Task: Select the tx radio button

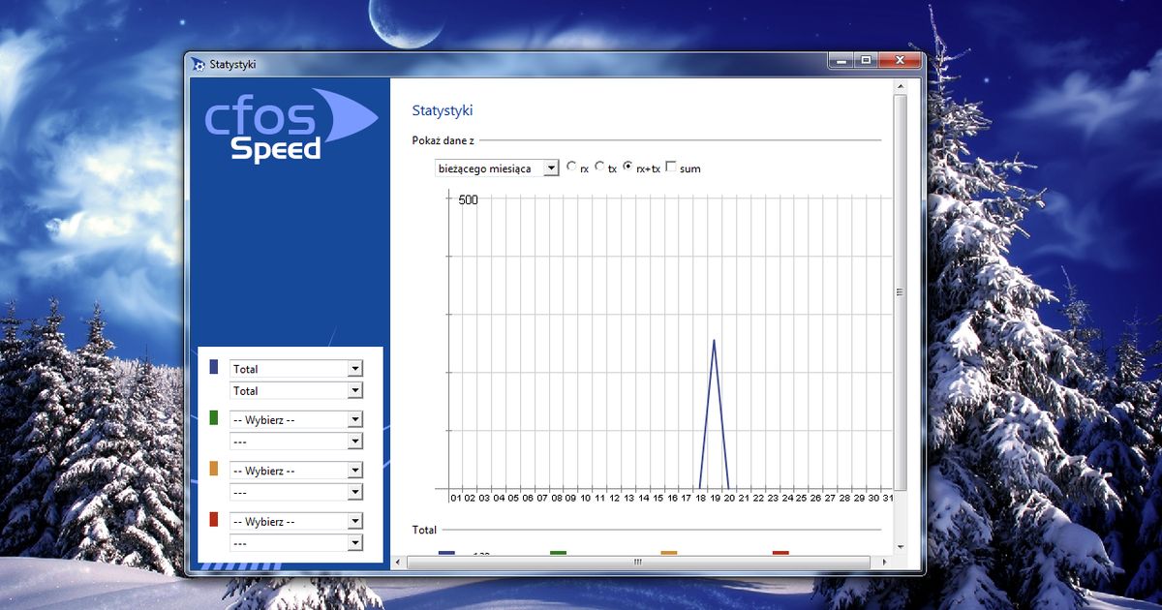Action: pyautogui.click(x=599, y=167)
